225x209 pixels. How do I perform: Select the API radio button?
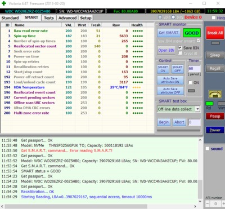(x=160, y=17)
